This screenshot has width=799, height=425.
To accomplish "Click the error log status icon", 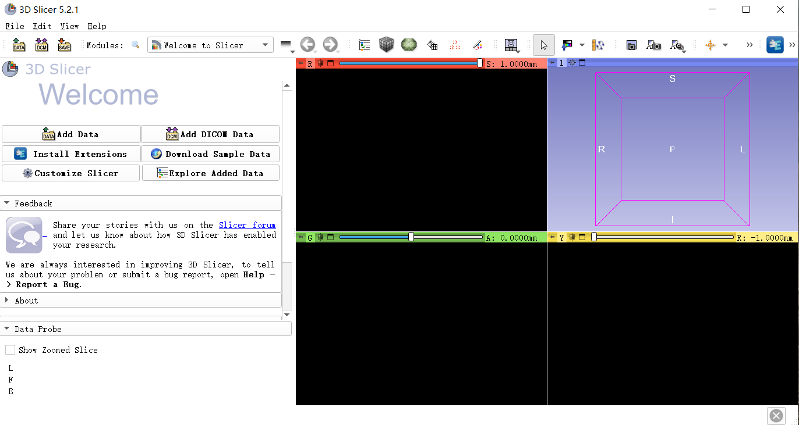I will [776, 415].
